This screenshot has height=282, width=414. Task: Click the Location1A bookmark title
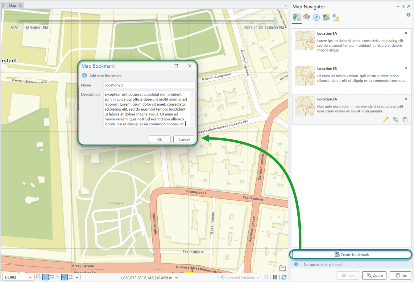tap(327, 33)
